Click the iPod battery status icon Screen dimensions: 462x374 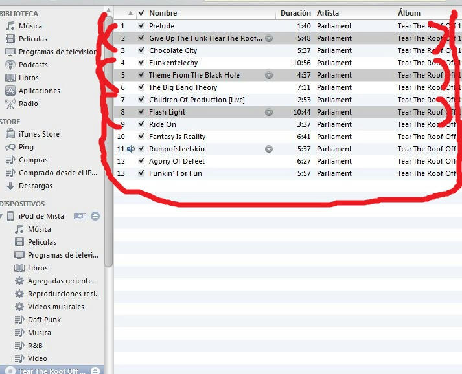coord(80,216)
